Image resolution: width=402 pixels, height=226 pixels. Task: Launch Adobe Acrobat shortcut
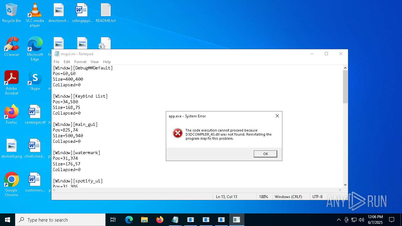coord(12,83)
